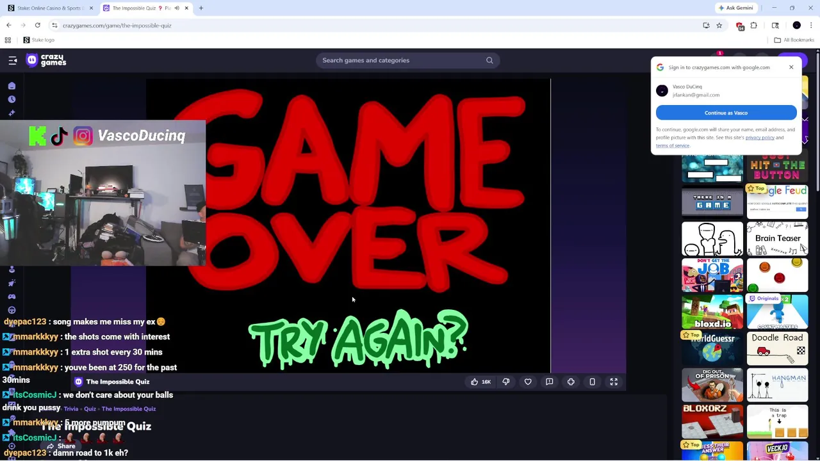Click Continue as Vasco button

pos(726,113)
